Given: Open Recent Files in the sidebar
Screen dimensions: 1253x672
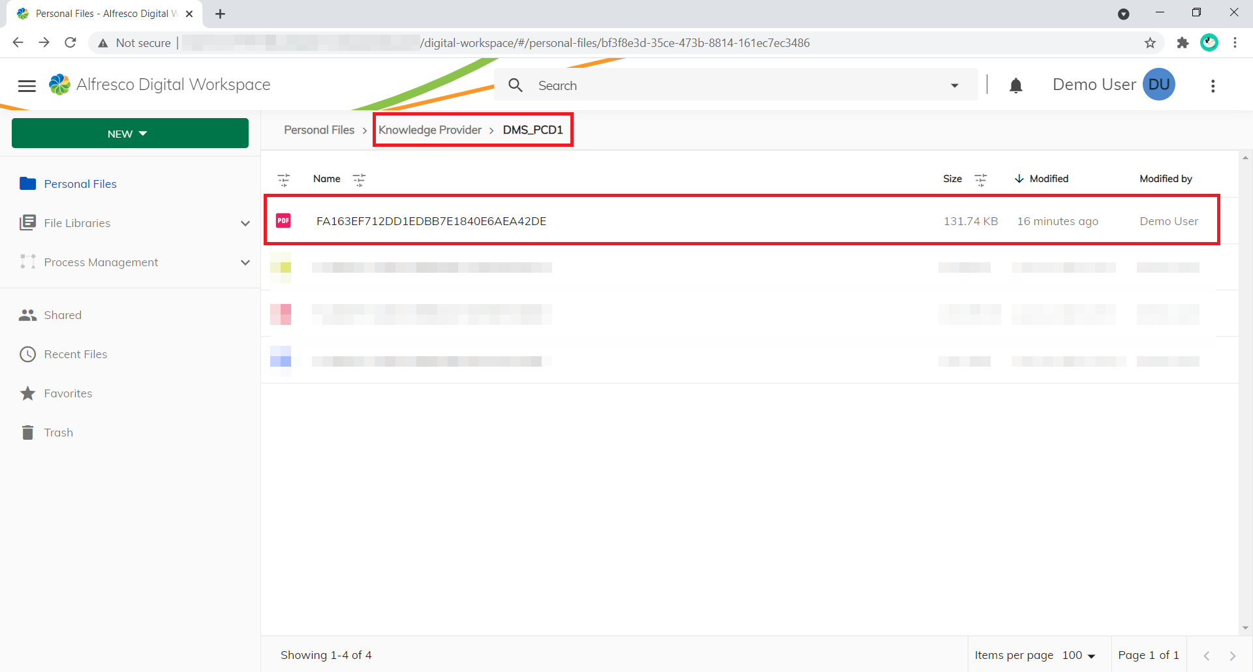Looking at the screenshot, I should (x=75, y=354).
